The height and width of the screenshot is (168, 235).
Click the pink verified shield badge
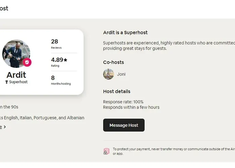pyautogui.click(x=27, y=62)
